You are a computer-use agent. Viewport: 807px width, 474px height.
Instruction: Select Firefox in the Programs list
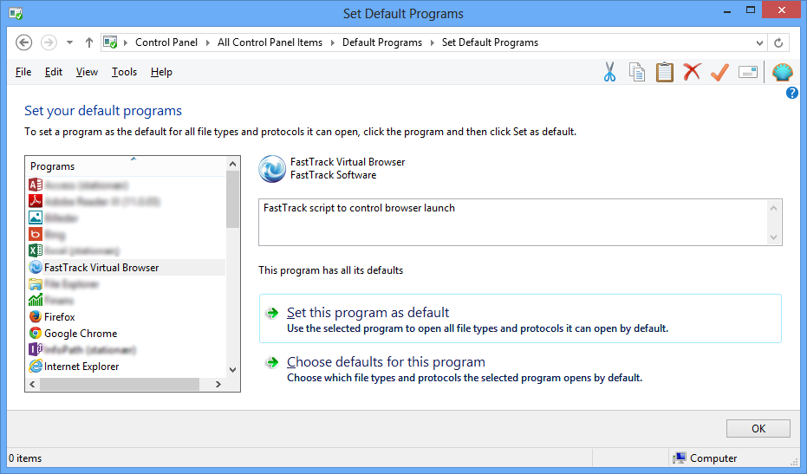pyautogui.click(x=126, y=316)
